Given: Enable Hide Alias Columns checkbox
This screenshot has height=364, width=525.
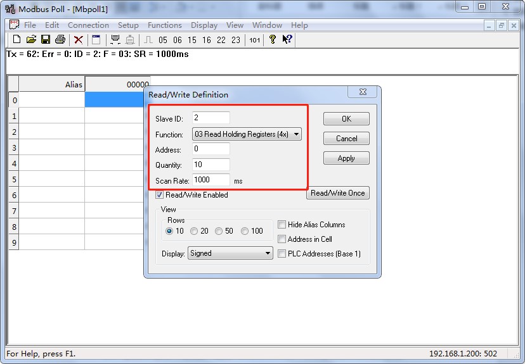Looking at the screenshot, I should tap(282, 224).
